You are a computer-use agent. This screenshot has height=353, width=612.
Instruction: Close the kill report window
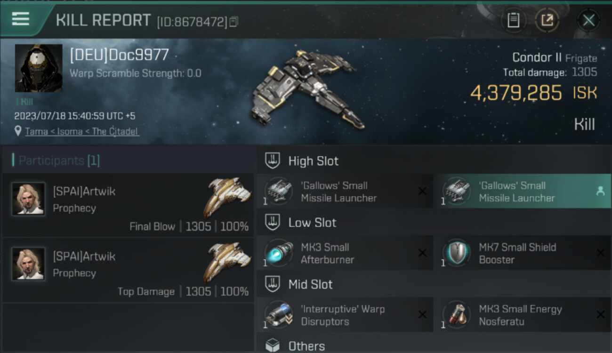pyautogui.click(x=588, y=20)
